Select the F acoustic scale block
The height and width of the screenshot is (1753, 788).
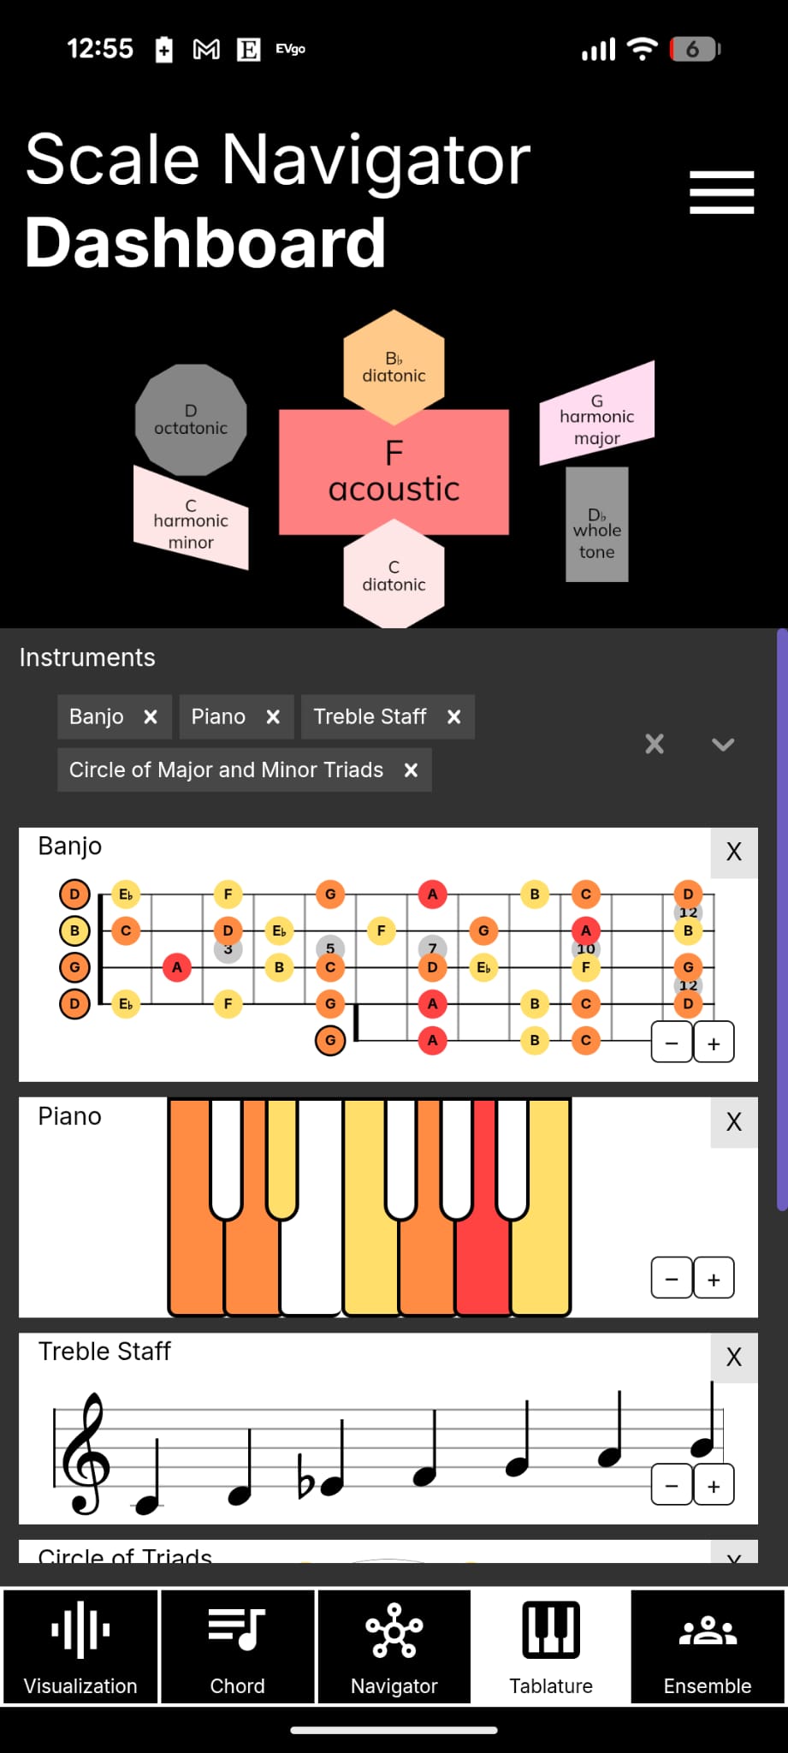coord(394,472)
